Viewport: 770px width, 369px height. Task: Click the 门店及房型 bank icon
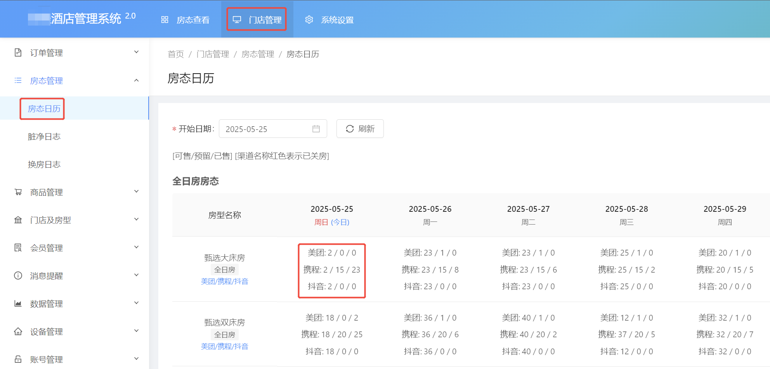18,220
